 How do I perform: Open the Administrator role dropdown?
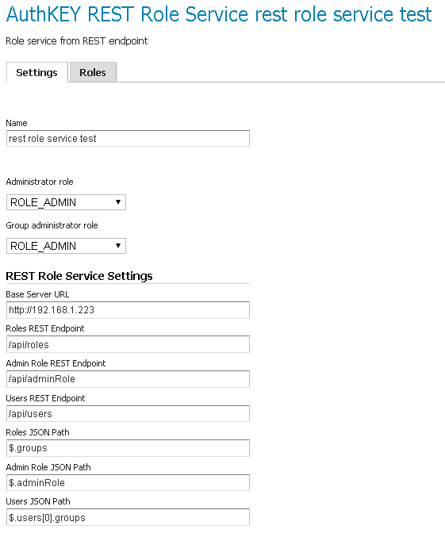click(x=66, y=202)
